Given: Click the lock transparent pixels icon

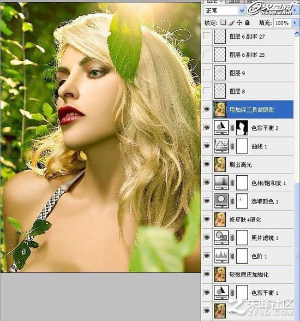Looking at the screenshot, I should 223,22.
